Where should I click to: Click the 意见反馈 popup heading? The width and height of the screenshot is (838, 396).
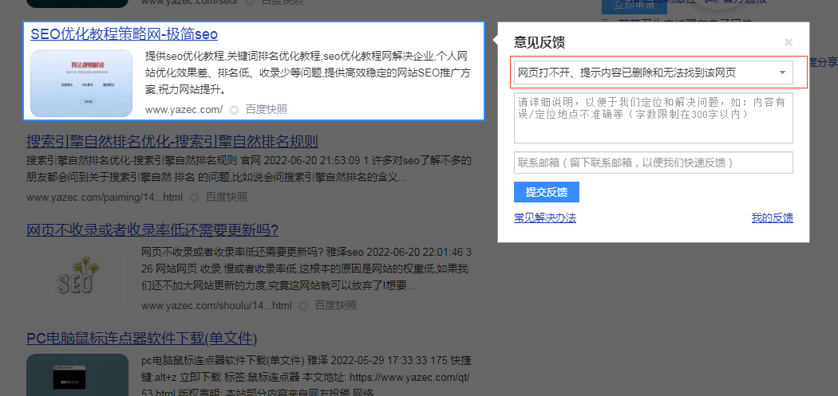[540, 43]
